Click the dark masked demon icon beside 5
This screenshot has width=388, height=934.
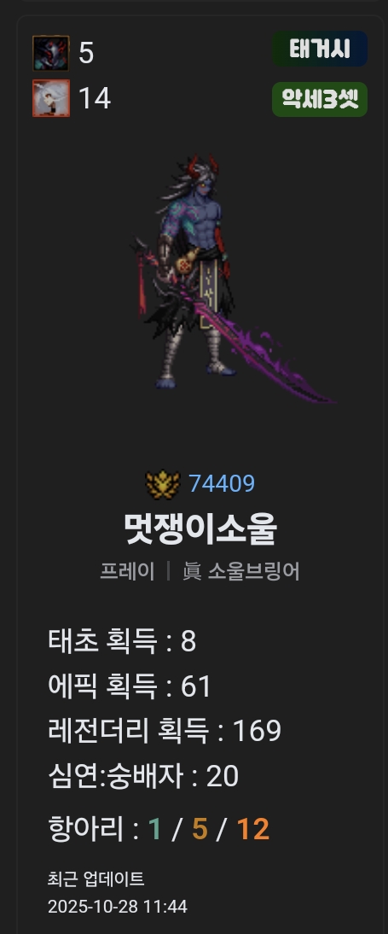coord(50,54)
